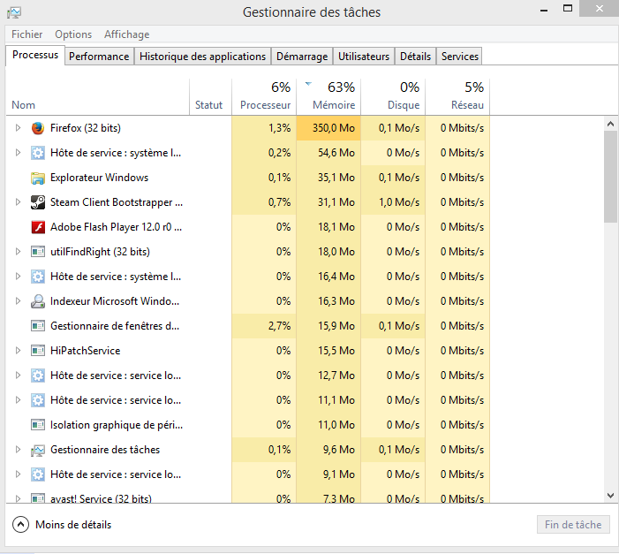Click the Adobe Flash Player icon
This screenshot has height=554, width=619.
pos(38,227)
